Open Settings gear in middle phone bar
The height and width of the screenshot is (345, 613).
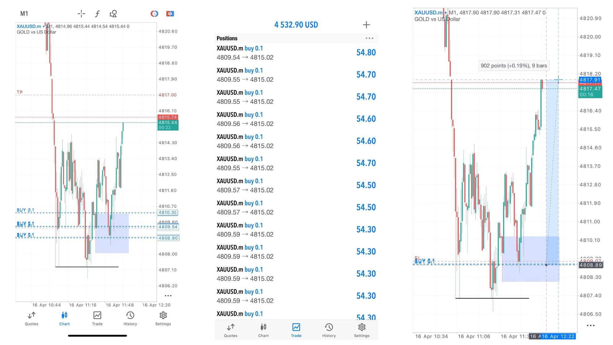(x=362, y=330)
